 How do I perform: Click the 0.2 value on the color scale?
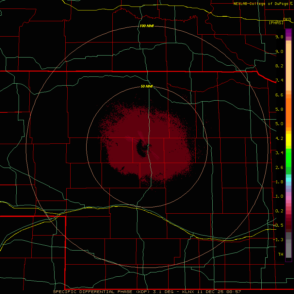(279, 211)
